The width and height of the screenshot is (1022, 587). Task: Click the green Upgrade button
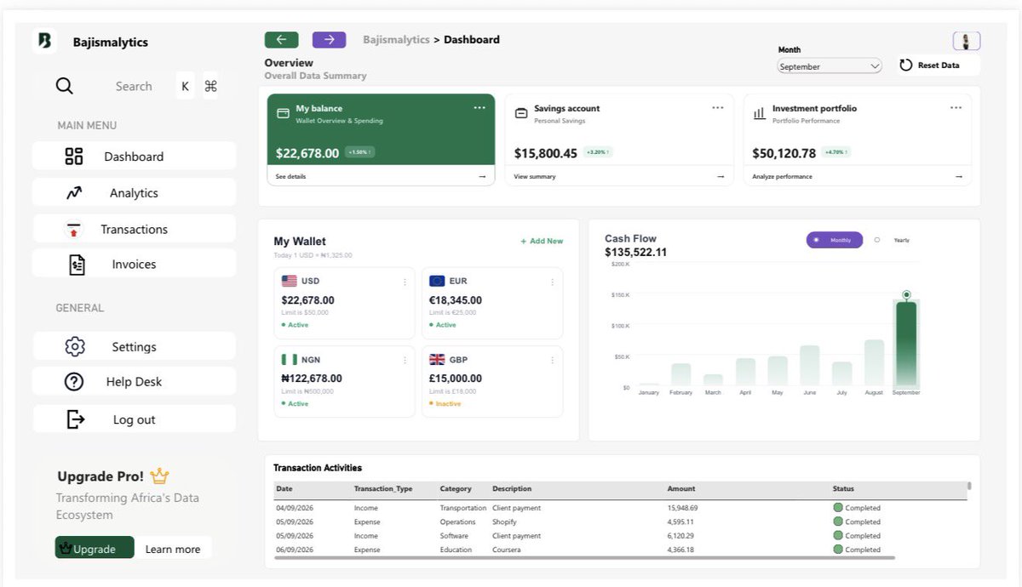(x=95, y=548)
